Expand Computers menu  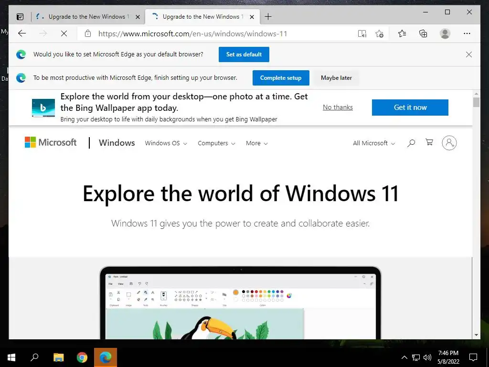coord(216,143)
